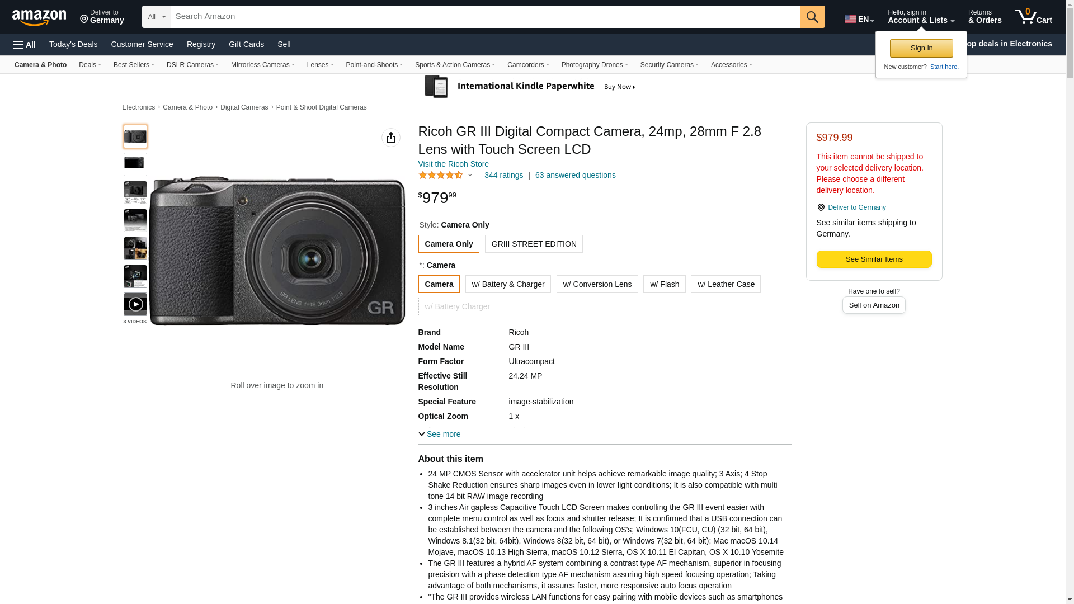
Task: Open the EN language dropdown
Action: (859, 19)
